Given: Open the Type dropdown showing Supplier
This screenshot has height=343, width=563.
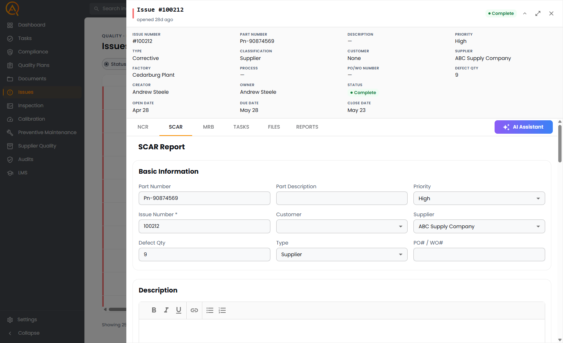Looking at the screenshot, I should (342, 254).
